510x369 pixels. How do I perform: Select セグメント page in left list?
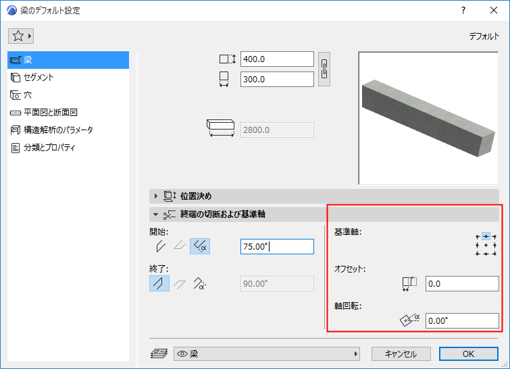click(68, 78)
